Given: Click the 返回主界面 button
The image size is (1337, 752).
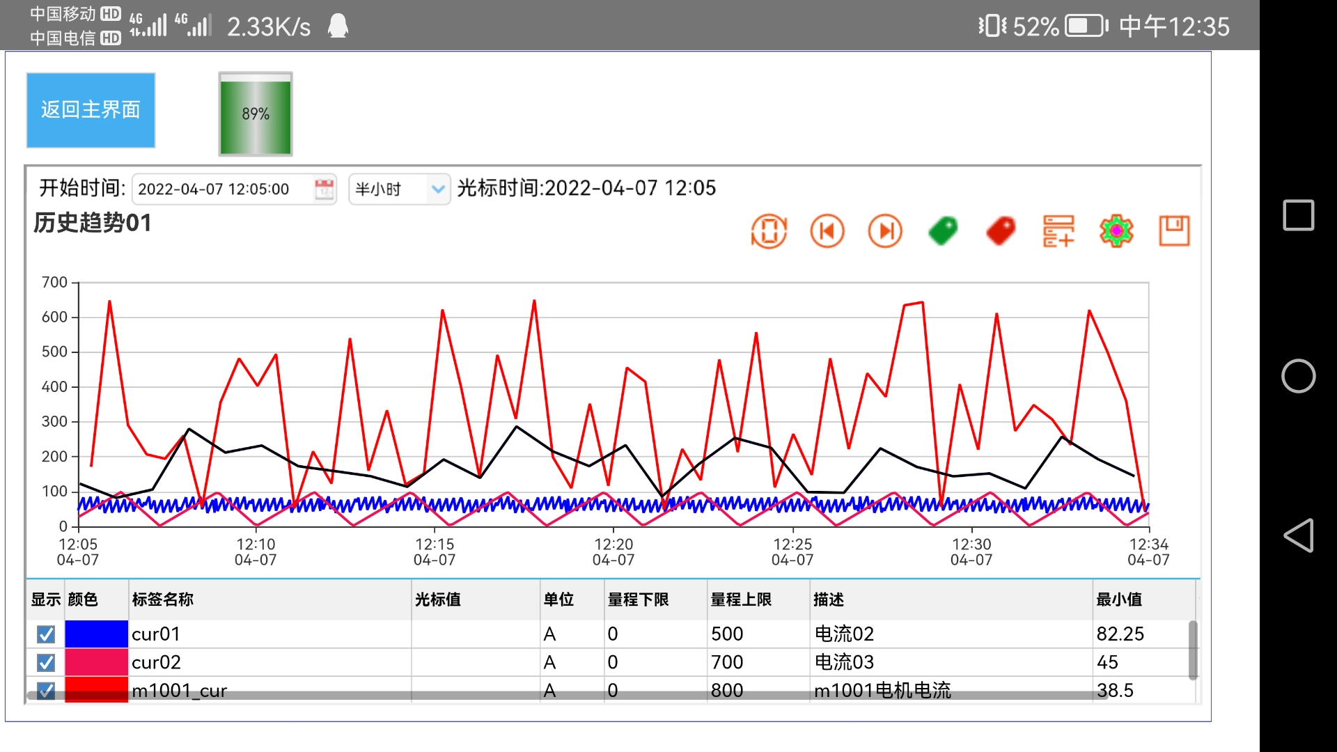Looking at the screenshot, I should [x=91, y=110].
